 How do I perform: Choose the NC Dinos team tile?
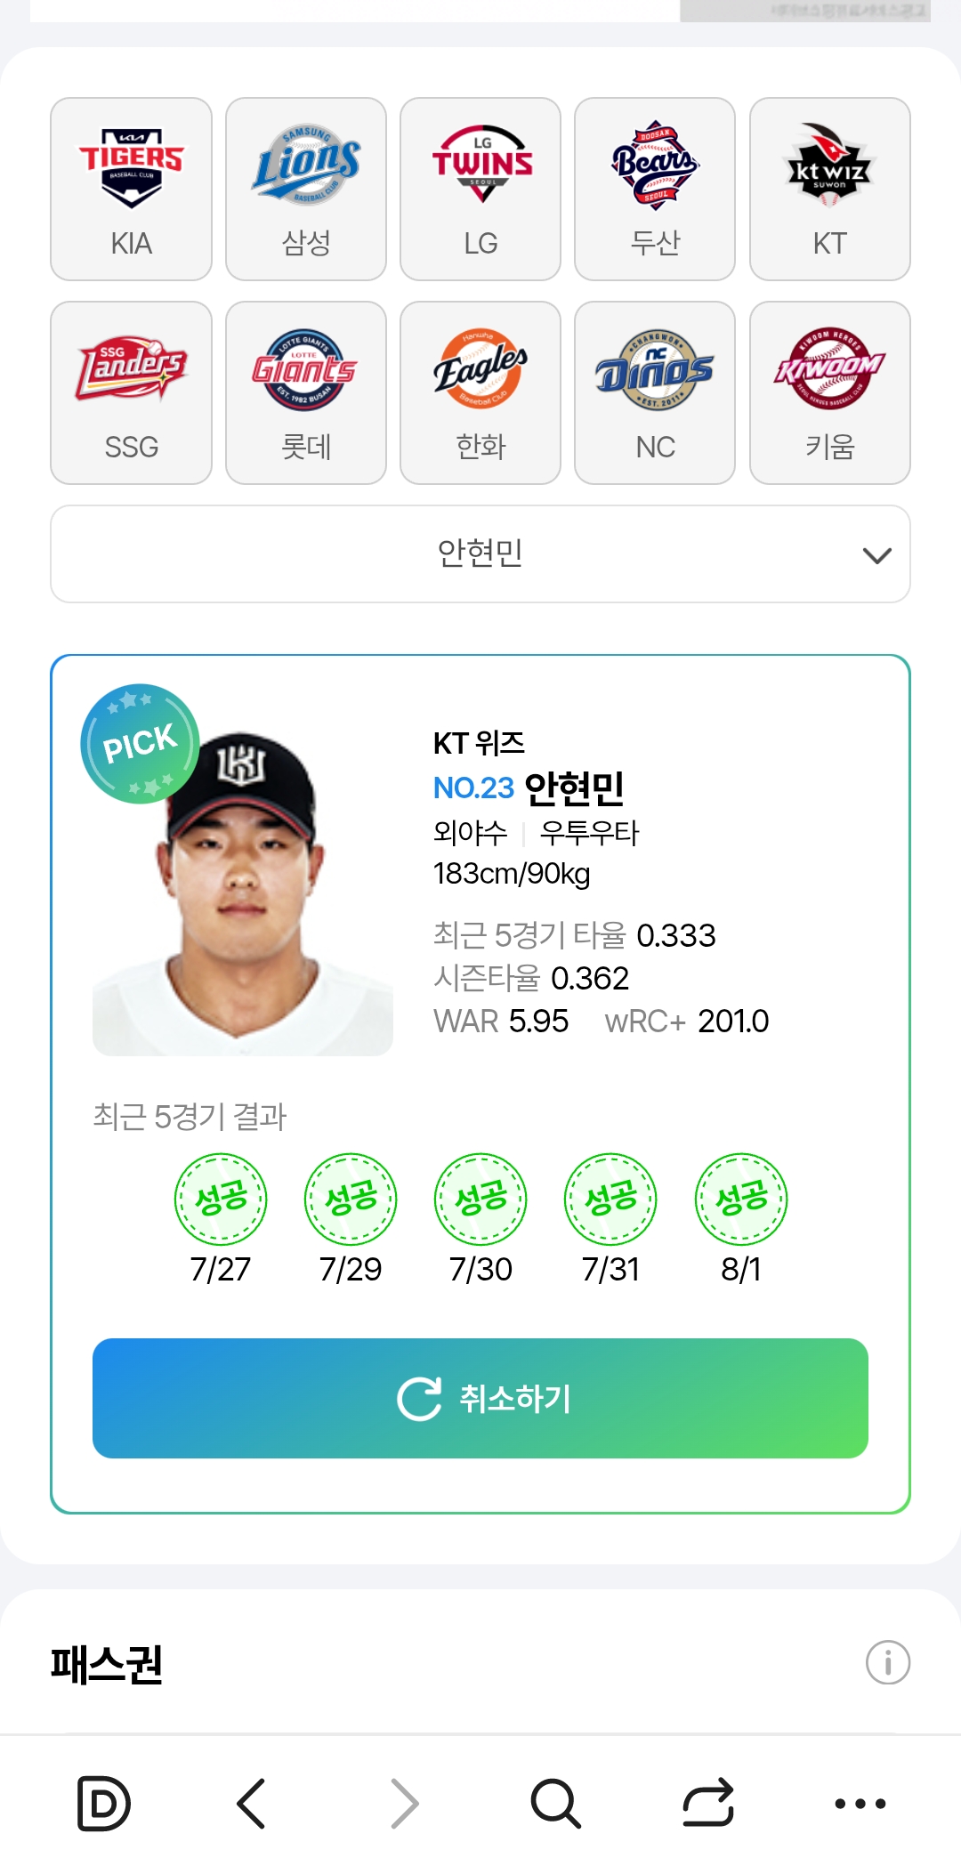tap(655, 392)
